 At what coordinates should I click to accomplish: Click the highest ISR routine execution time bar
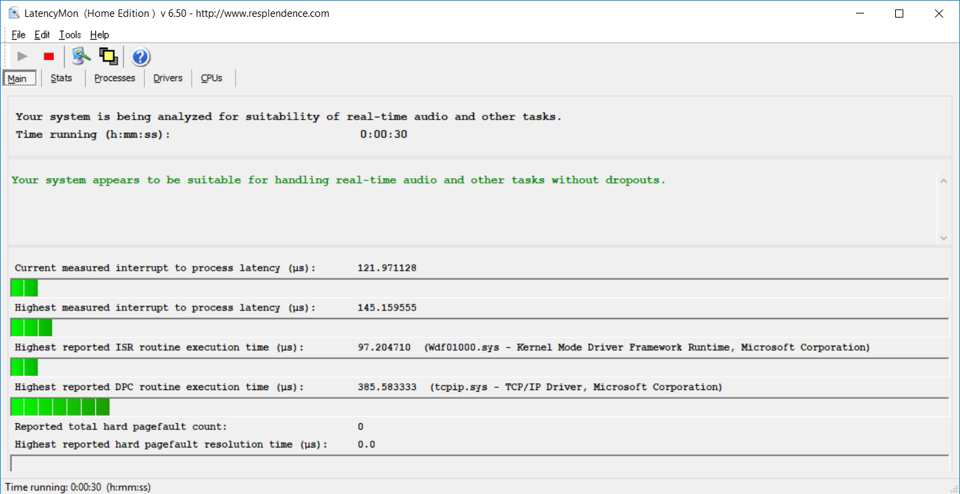tap(479, 367)
